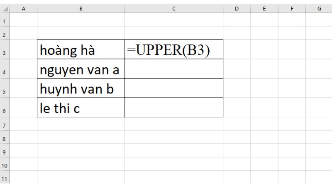Screen dimensions: 332x187
Task: Select column F header
Action: point(291,7)
